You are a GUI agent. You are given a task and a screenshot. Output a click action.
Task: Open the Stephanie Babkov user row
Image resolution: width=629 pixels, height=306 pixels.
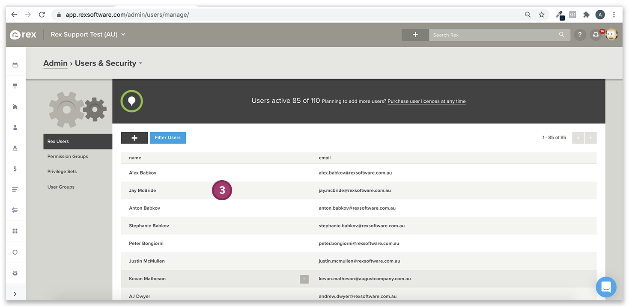click(358, 226)
